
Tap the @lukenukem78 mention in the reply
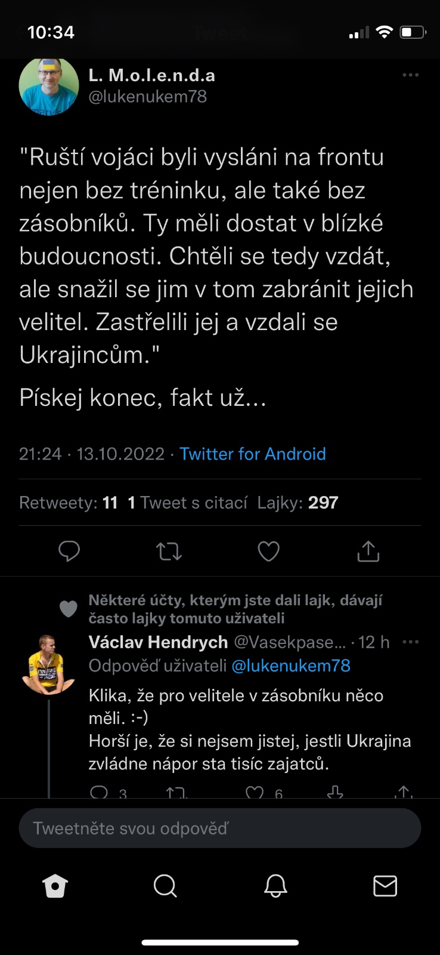point(290,666)
